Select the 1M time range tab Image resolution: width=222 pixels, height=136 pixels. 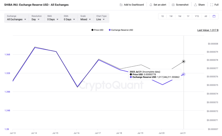[x=179, y=16]
